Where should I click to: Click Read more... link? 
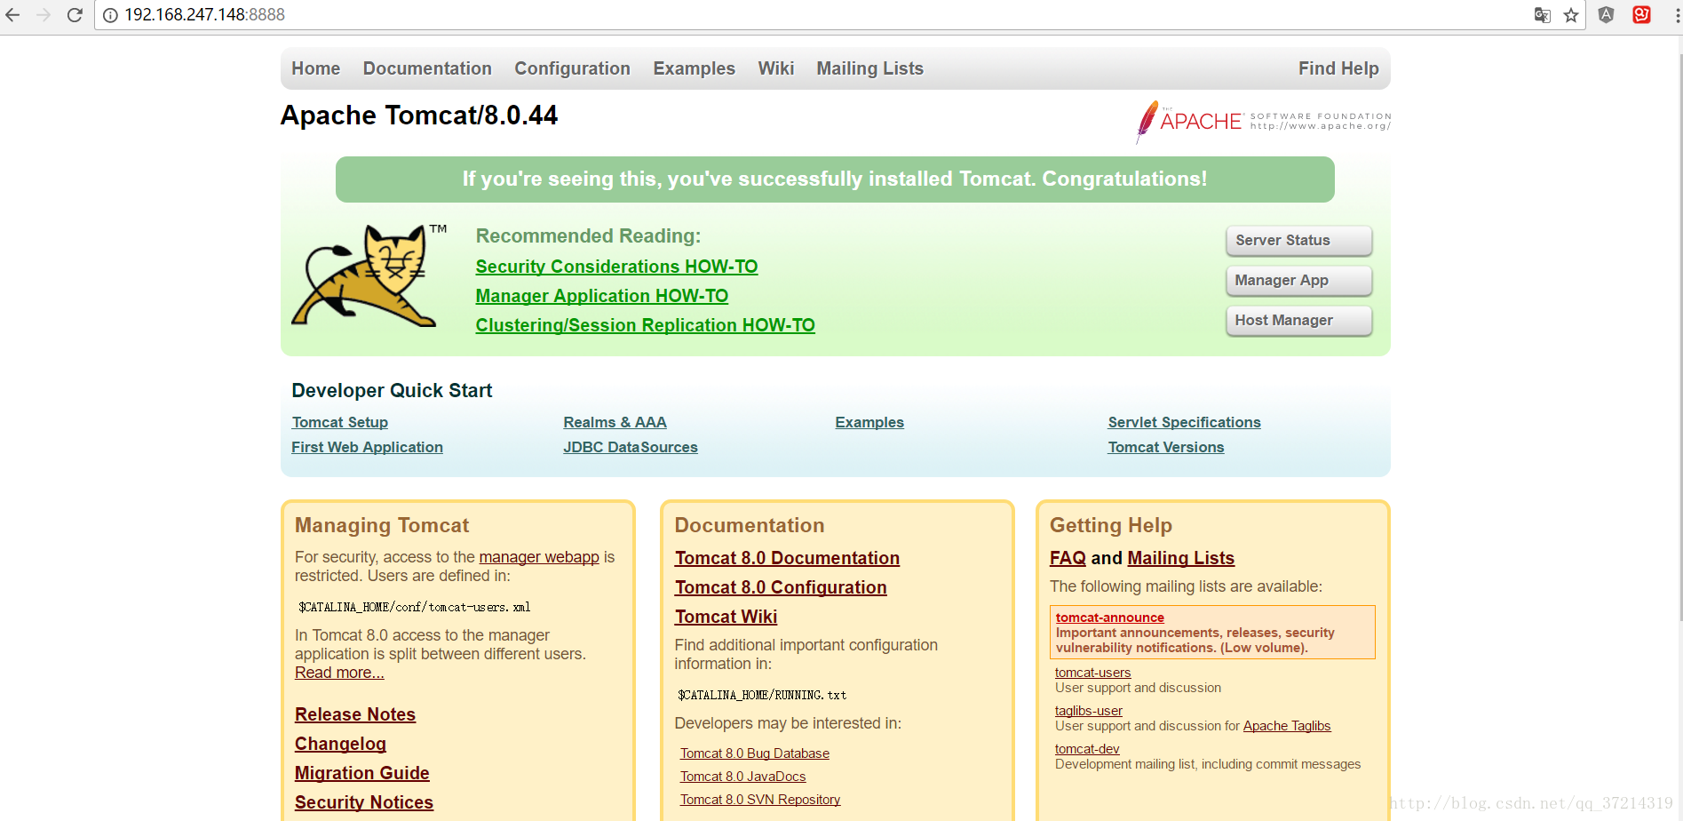[x=339, y=673]
